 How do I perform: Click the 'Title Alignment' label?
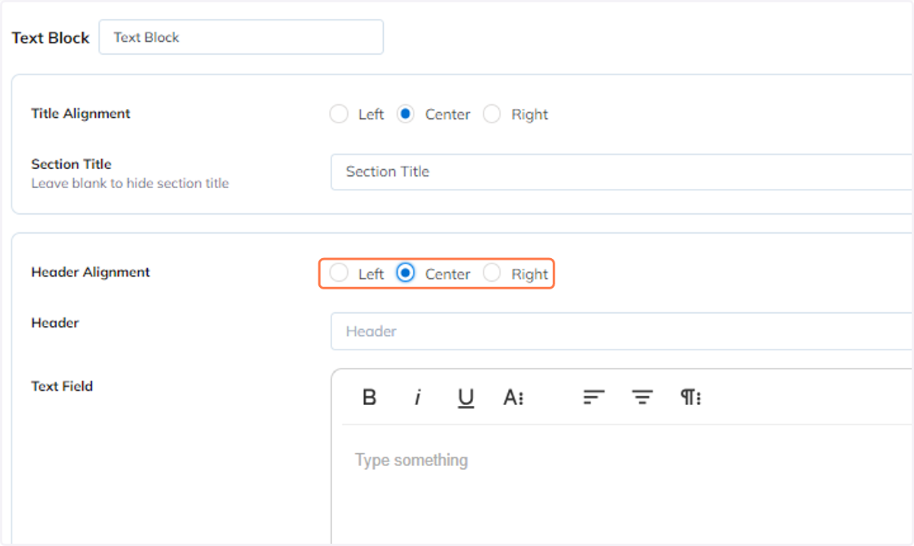[81, 113]
